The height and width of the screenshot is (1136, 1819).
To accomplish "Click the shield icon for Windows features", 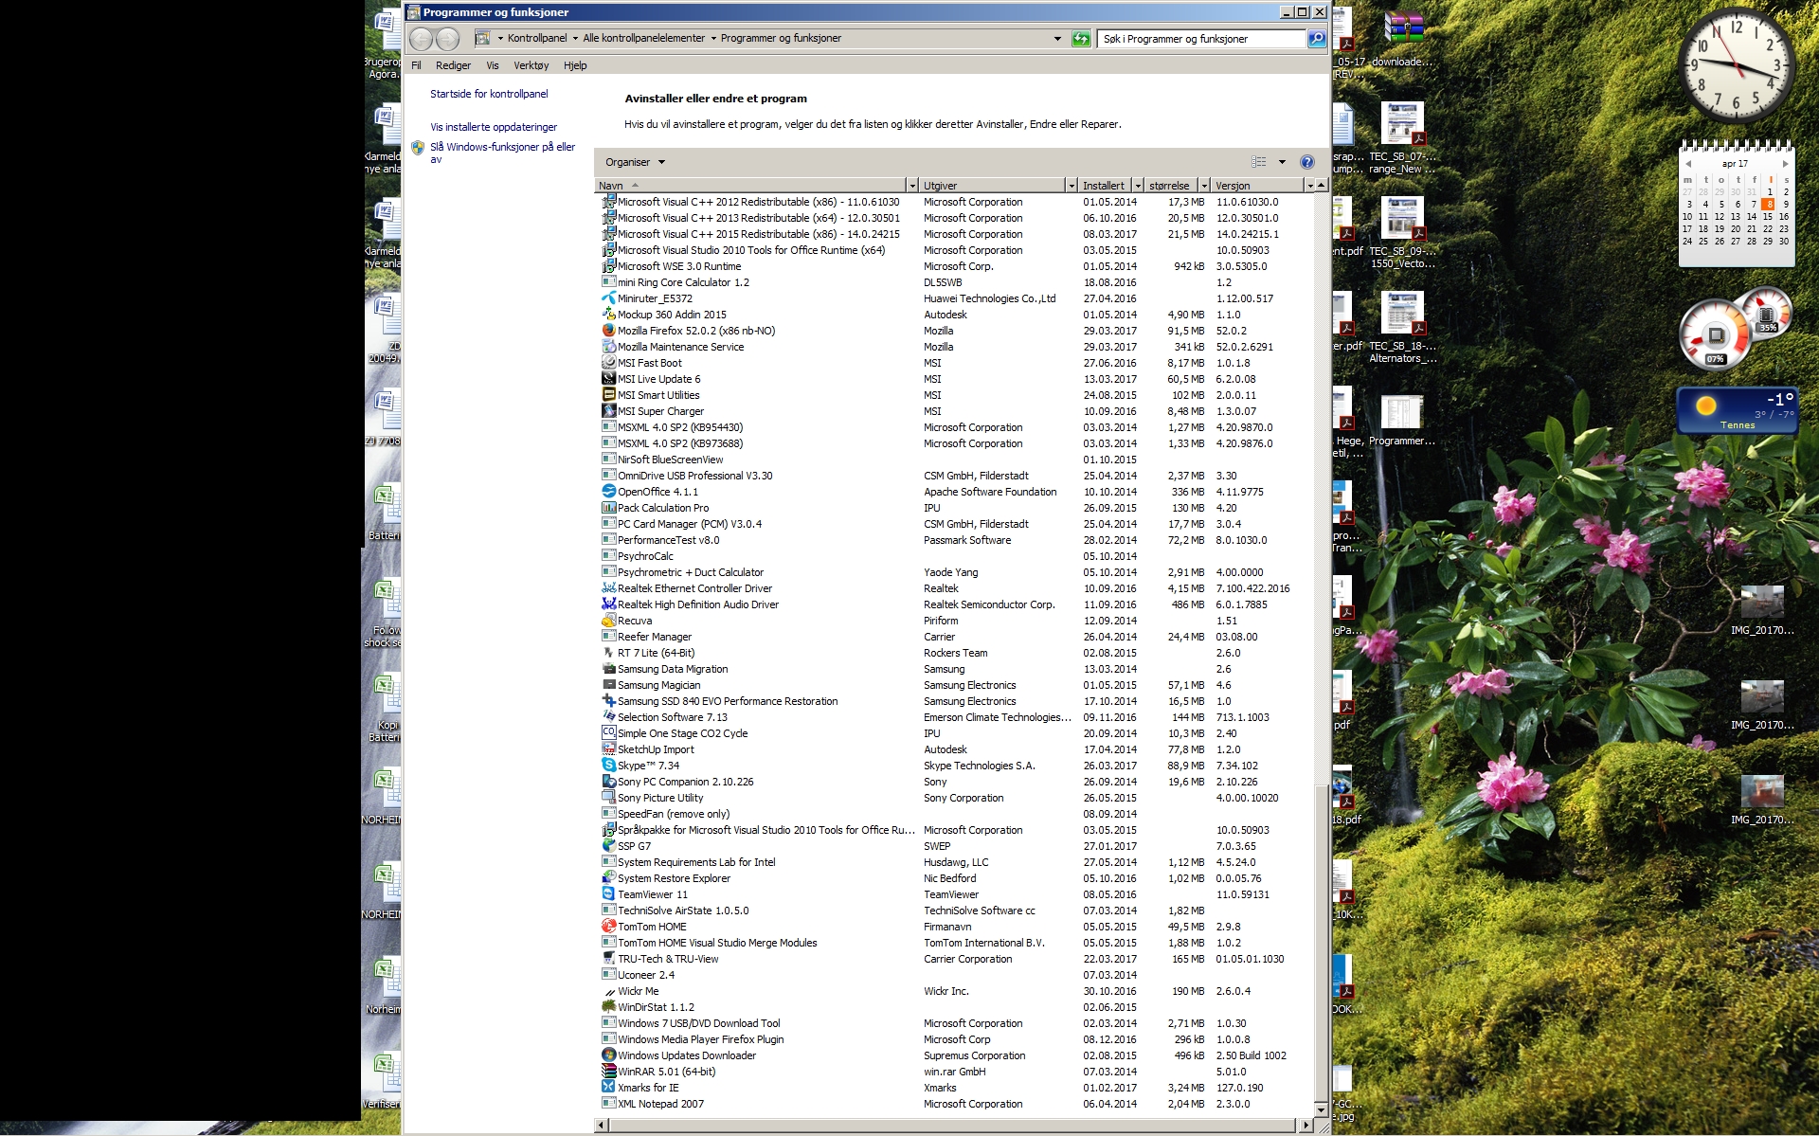I will pos(418,148).
